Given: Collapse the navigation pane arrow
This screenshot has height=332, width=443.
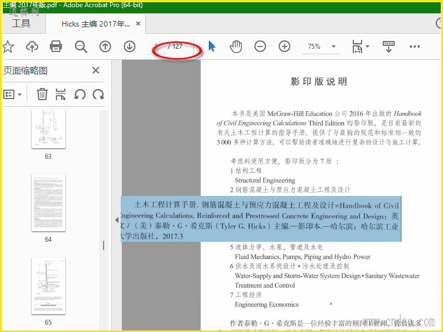Looking at the screenshot, I should coord(117,220).
